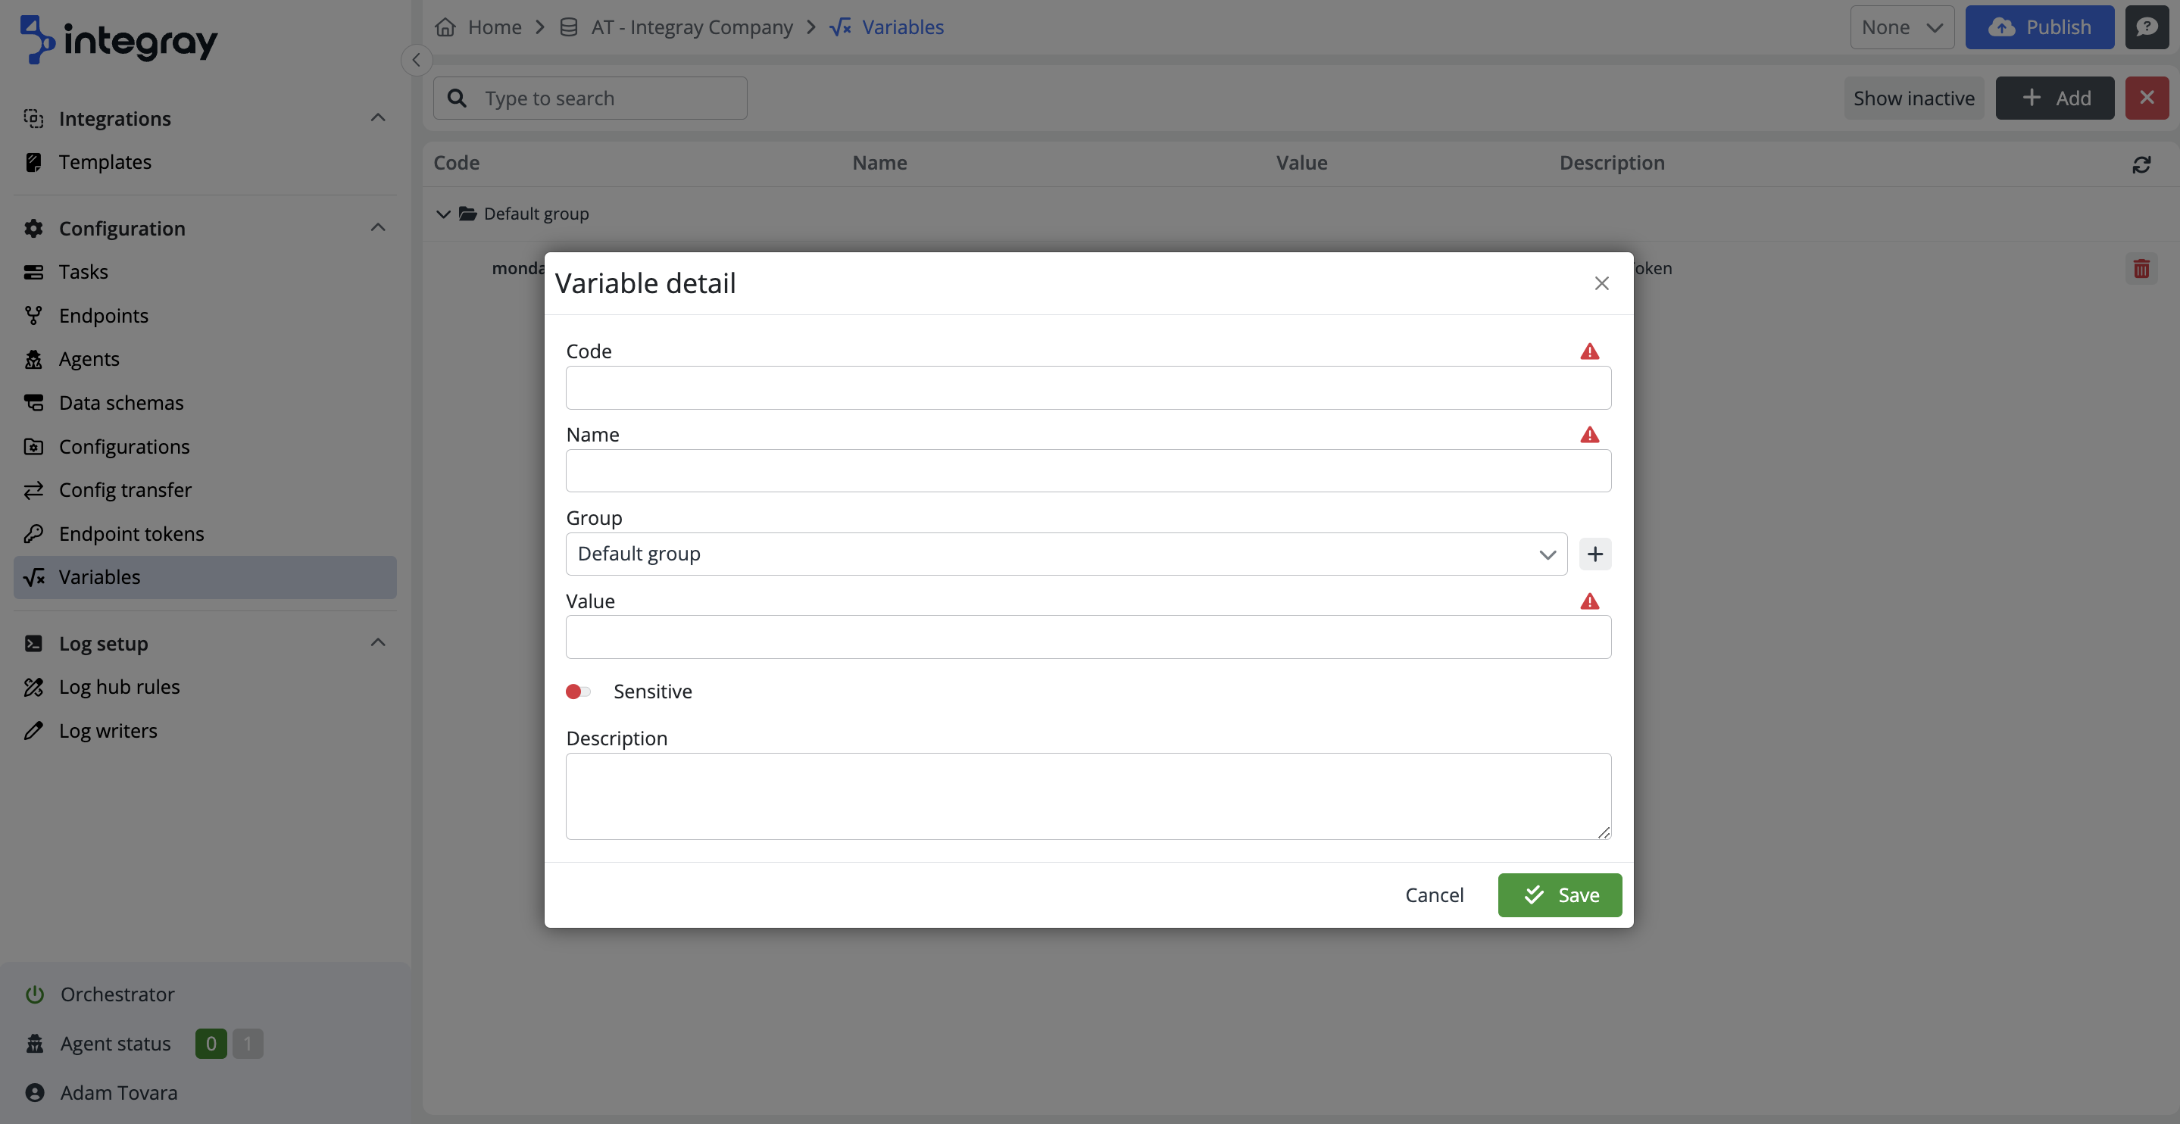Click the help chat icon in the top bar
The height and width of the screenshot is (1124, 2180).
click(x=2146, y=27)
